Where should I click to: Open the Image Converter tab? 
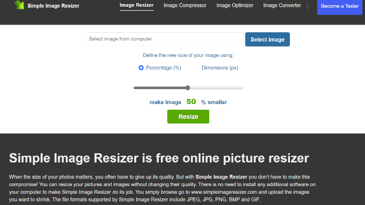click(282, 5)
